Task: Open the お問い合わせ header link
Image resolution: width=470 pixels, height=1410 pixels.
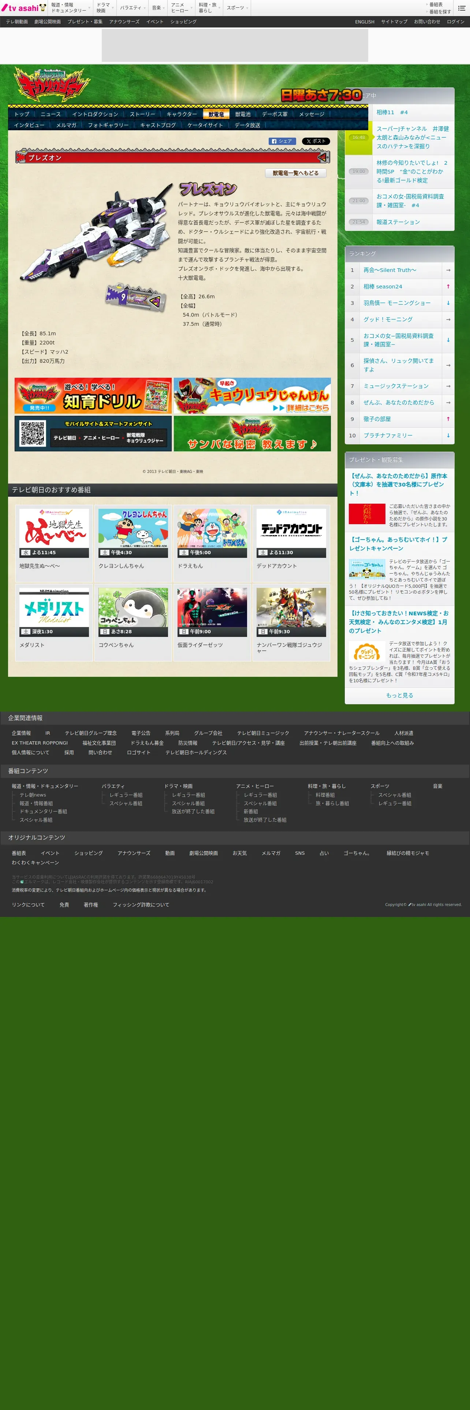Action: point(427,22)
